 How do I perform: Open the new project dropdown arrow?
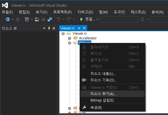[32, 20]
